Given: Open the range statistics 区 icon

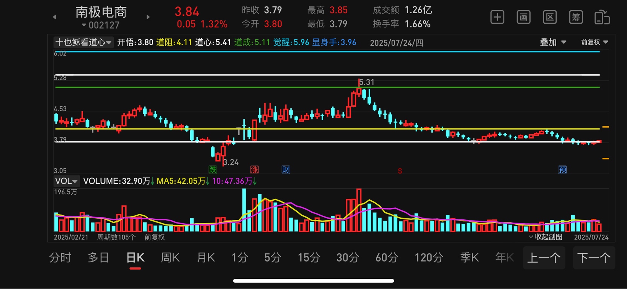Looking at the screenshot, I should pos(550,17).
